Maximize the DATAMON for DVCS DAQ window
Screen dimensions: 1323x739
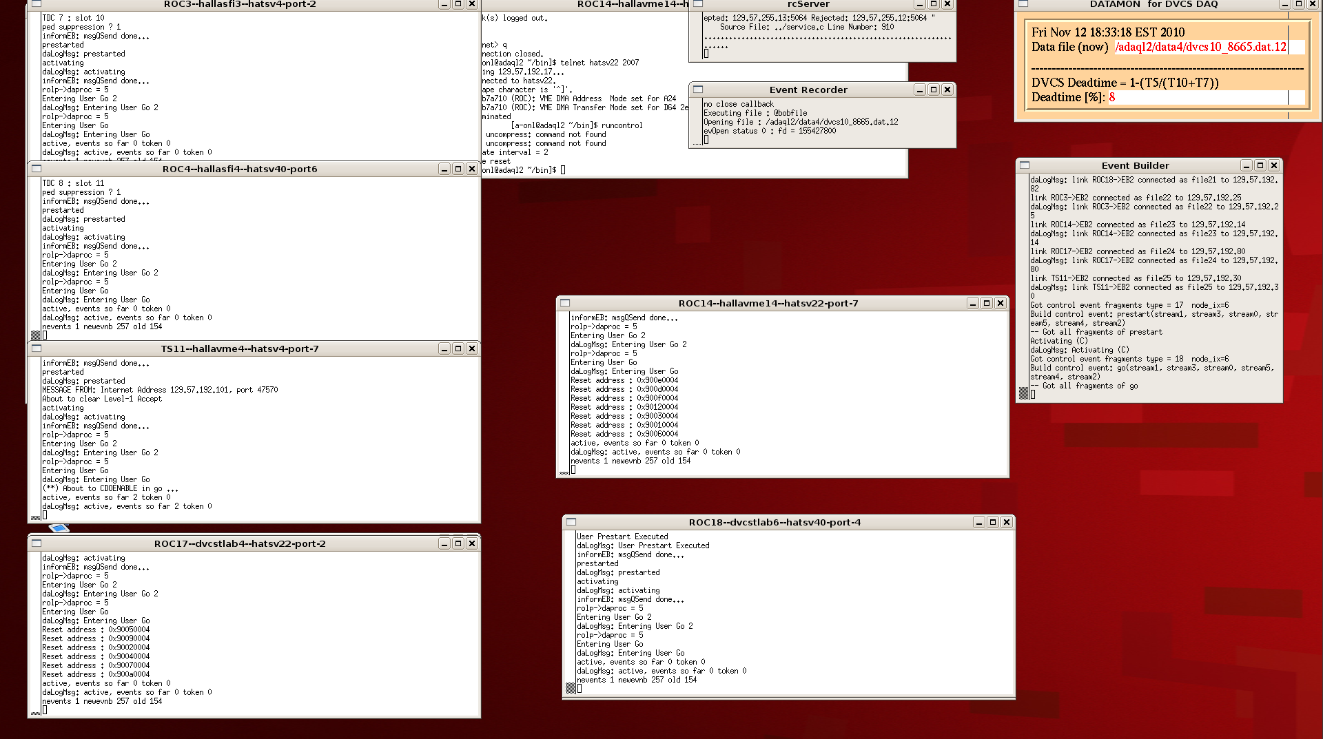[1299, 4]
